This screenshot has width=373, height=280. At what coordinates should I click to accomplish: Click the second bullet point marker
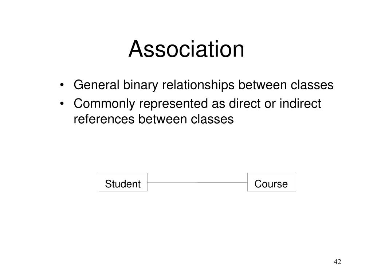(62, 104)
